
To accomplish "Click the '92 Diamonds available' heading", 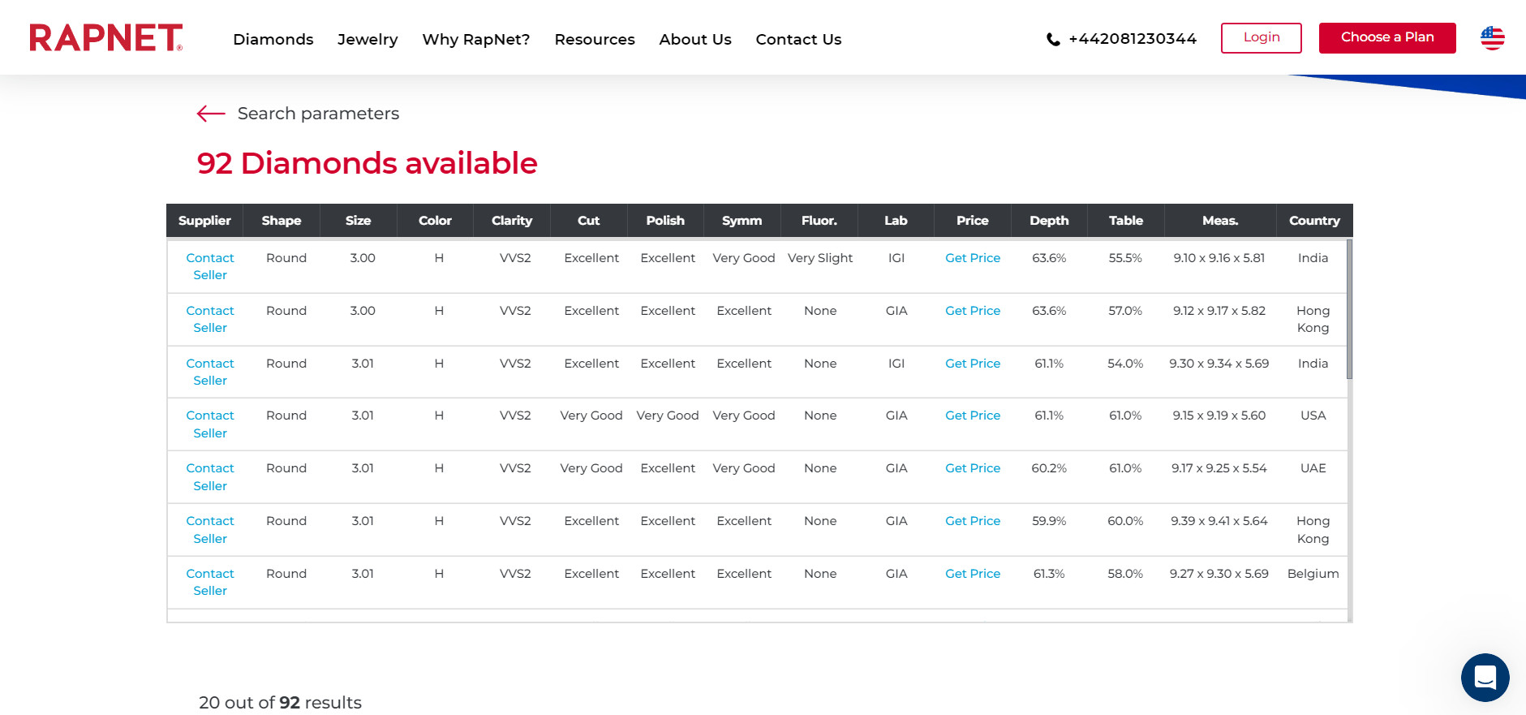I will [x=368, y=163].
